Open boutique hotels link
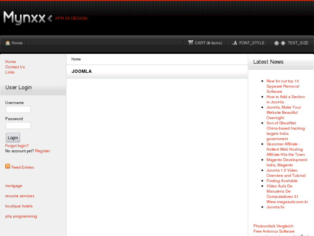 (x=19, y=206)
